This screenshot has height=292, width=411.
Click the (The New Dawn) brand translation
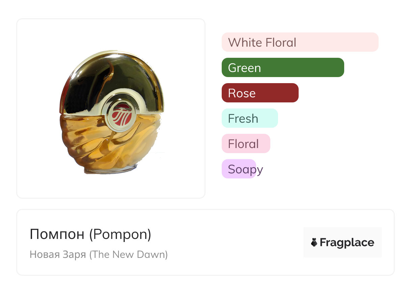coord(128,254)
